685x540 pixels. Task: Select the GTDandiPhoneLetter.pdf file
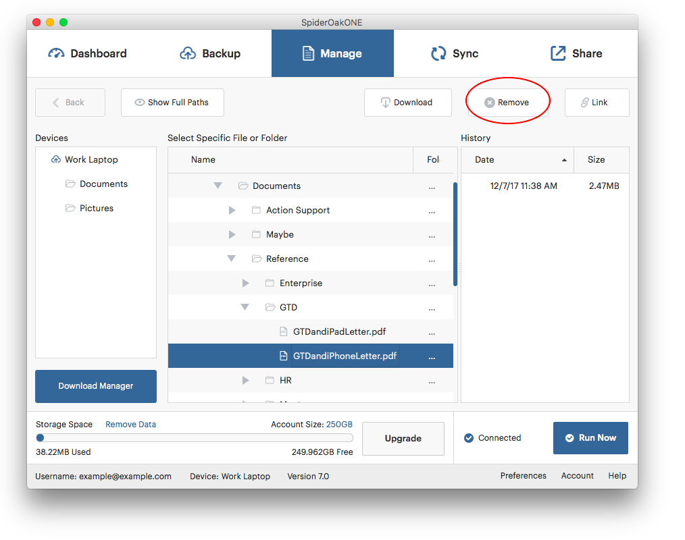pyautogui.click(x=311, y=356)
